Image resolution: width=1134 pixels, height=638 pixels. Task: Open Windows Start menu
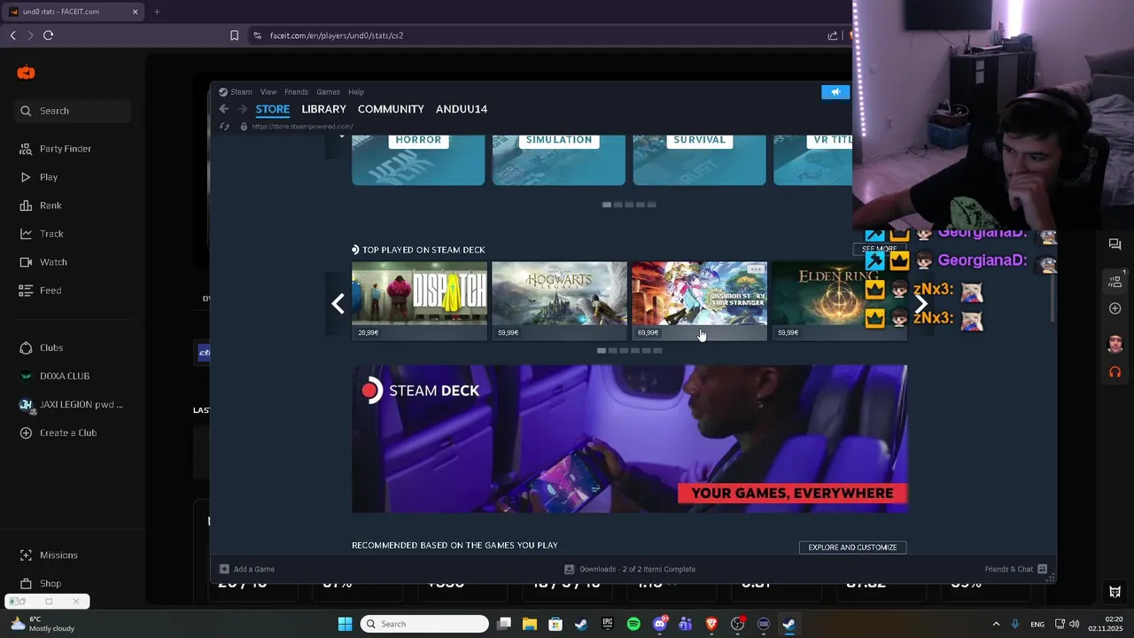(345, 624)
